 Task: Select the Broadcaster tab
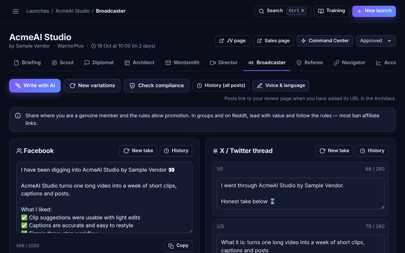[267, 63]
